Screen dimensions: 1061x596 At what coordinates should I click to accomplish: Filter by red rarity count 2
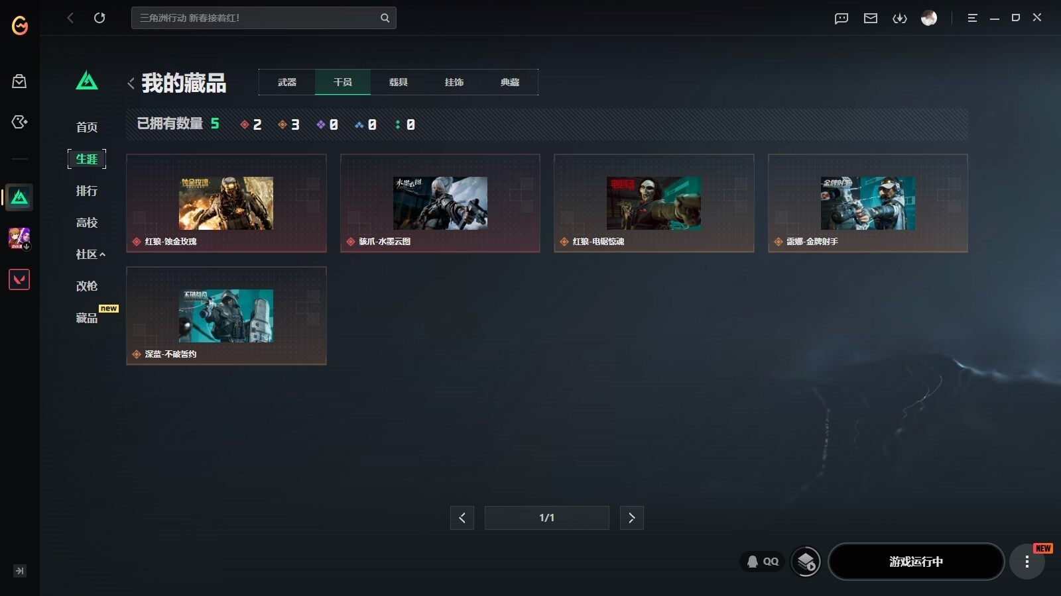tap(251, 124)
